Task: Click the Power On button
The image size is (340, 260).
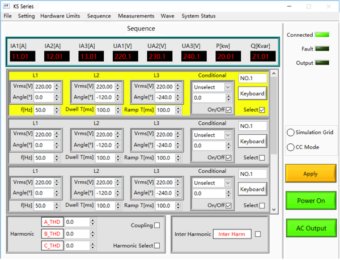Action: 311,201
